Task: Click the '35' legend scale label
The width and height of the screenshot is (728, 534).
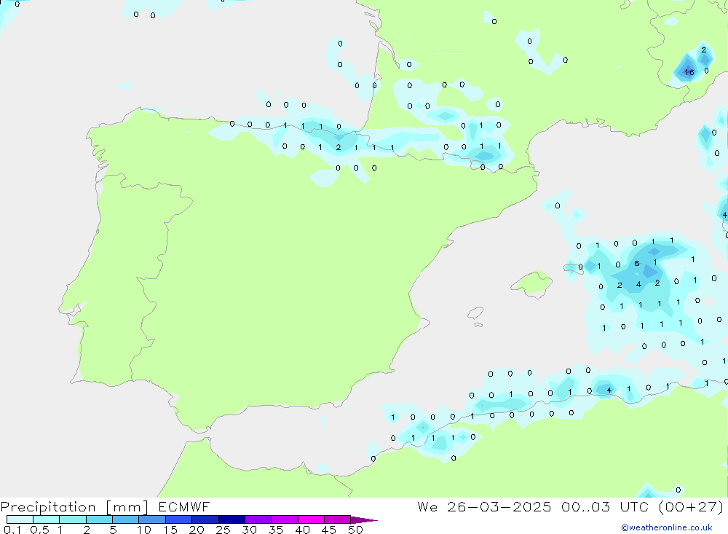Action: pyautogui.click(x=276, y=530)
